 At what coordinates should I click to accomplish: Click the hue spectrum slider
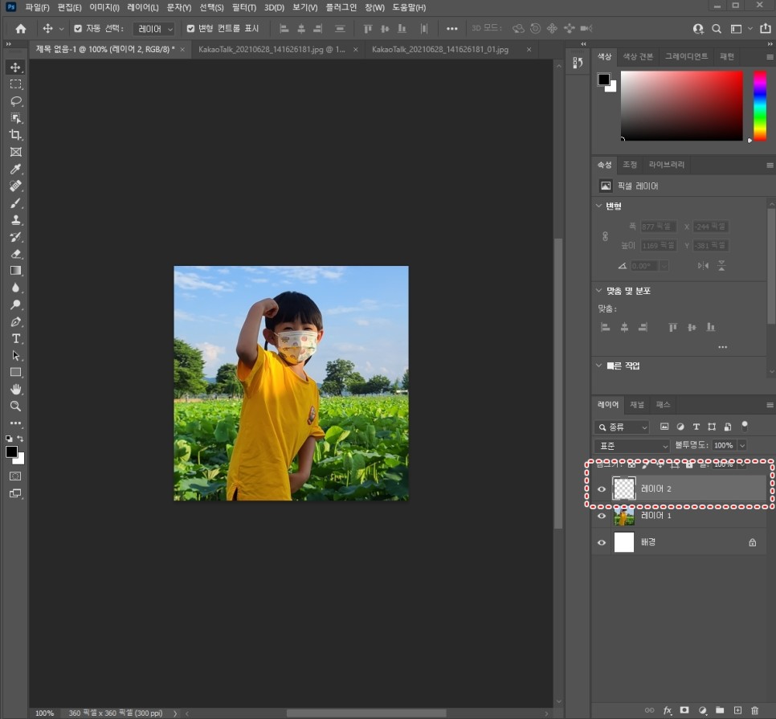pos(760,105)
